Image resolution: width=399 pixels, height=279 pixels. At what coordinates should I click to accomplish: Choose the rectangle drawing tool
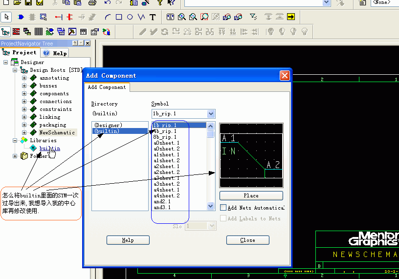[119, 17]
